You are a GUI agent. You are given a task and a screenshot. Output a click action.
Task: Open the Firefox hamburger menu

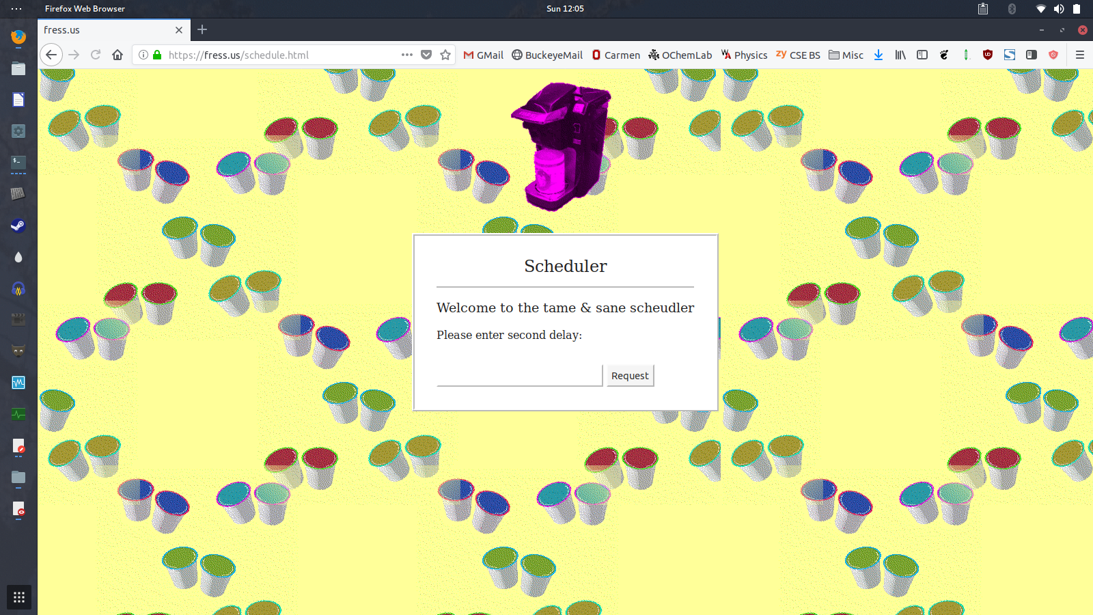1080,55
